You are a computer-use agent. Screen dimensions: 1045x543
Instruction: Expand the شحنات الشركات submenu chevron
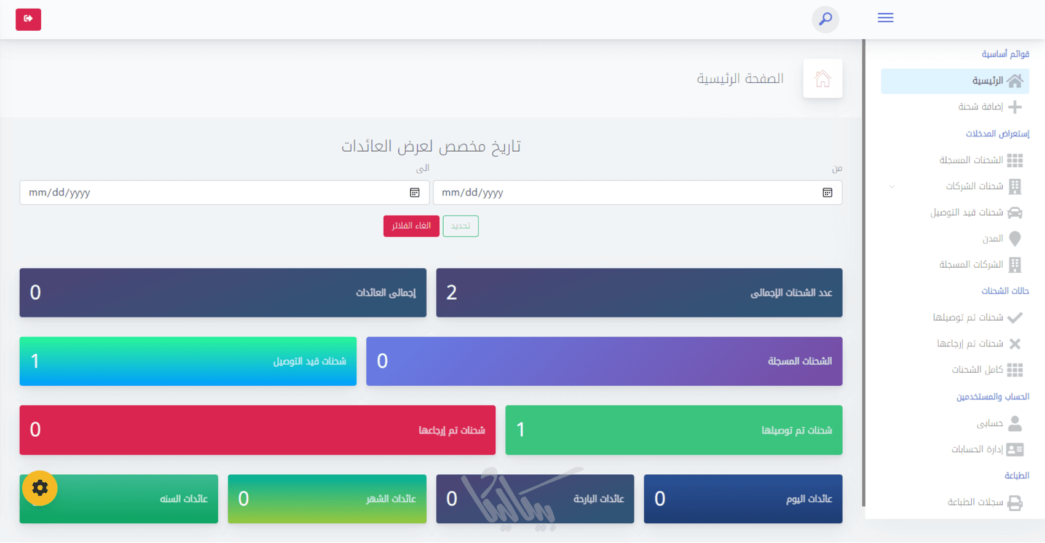(892, 186)
